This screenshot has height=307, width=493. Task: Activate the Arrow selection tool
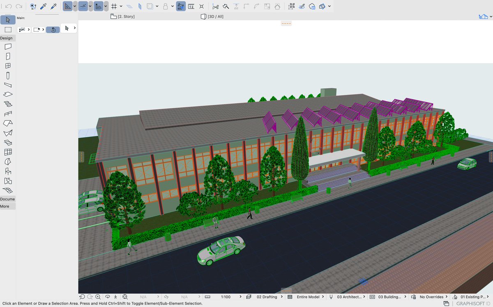[x=8, y=20]
